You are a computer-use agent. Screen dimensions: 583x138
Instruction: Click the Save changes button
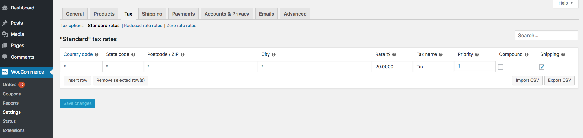78,103
